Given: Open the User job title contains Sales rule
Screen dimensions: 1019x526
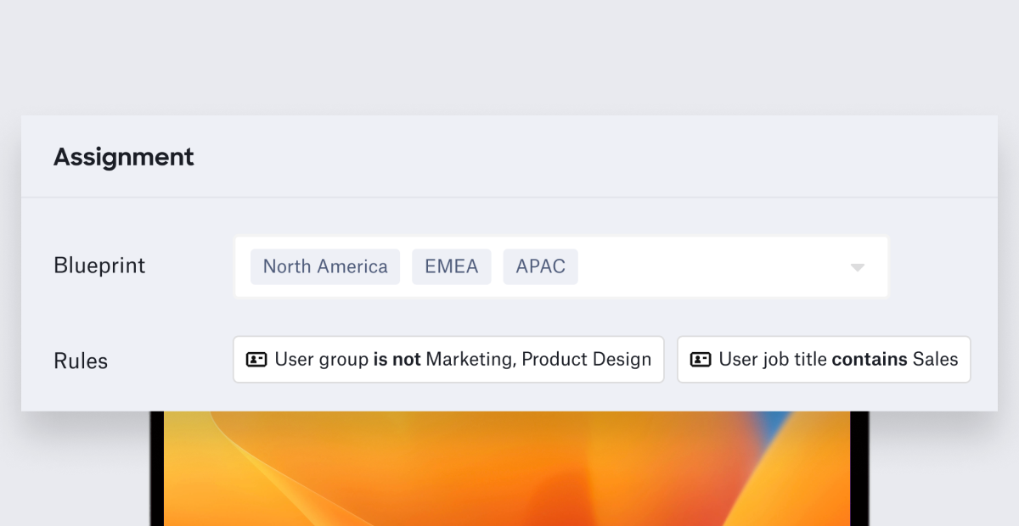Looking at the screenshot, I should pos(823,360).
